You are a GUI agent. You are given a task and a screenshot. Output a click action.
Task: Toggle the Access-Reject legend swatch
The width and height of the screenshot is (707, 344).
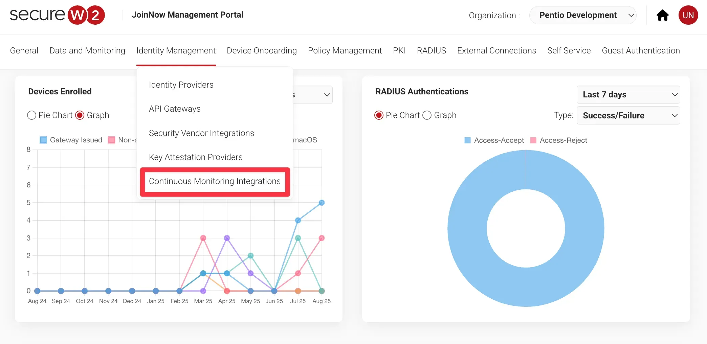click(x=533, y=140)
